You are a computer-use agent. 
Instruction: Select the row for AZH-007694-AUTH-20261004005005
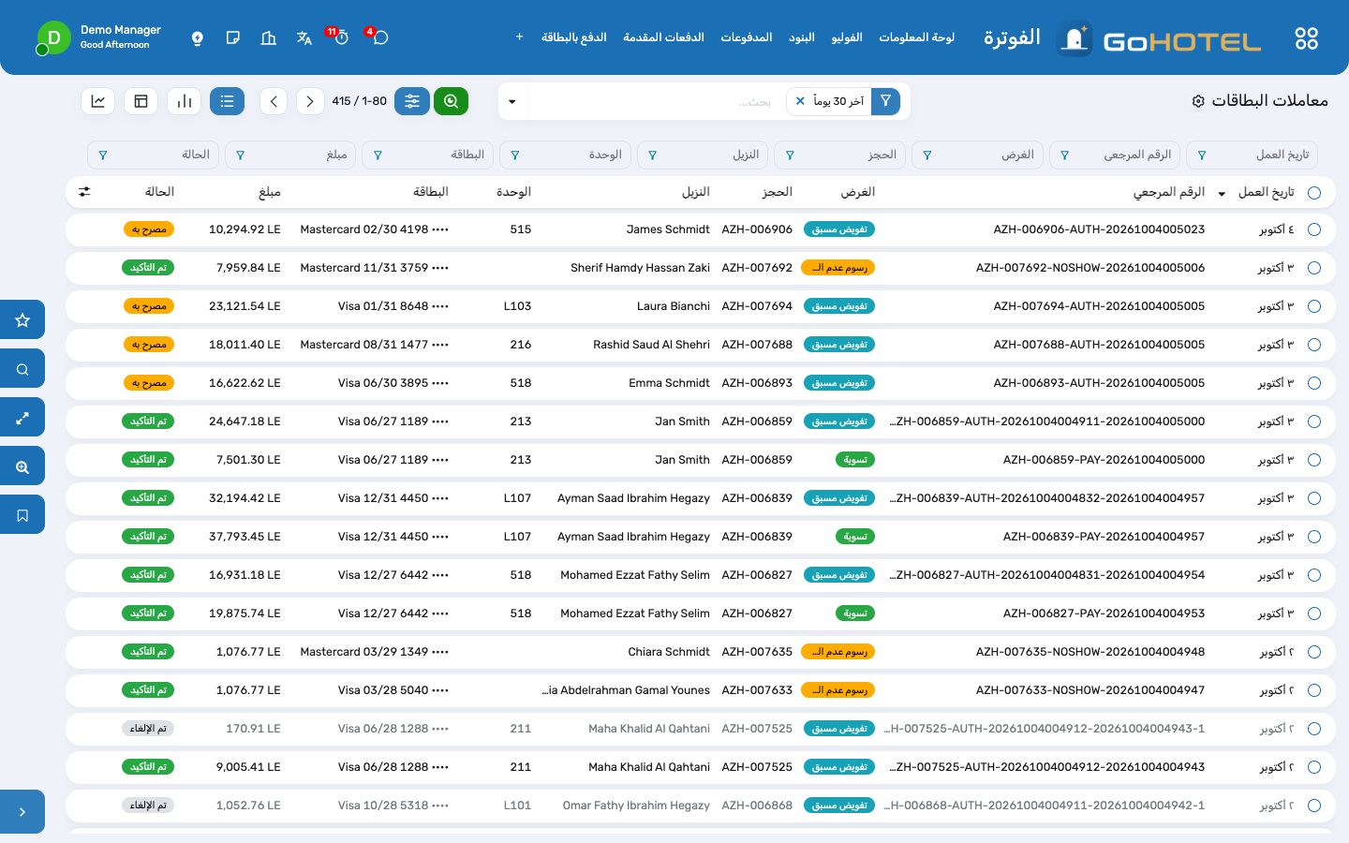pyautogui.click(x=1314, y=306)
